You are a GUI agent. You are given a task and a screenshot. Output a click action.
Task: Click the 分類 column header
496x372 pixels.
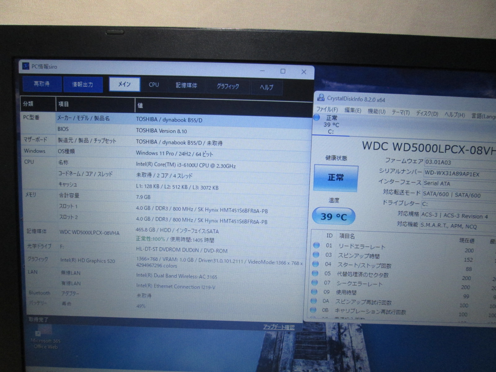click(38, 104)
